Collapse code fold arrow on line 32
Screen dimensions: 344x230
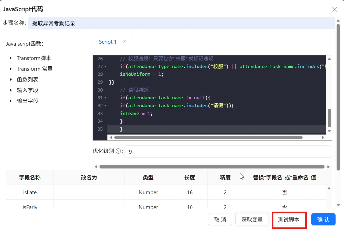coord(105,106)
